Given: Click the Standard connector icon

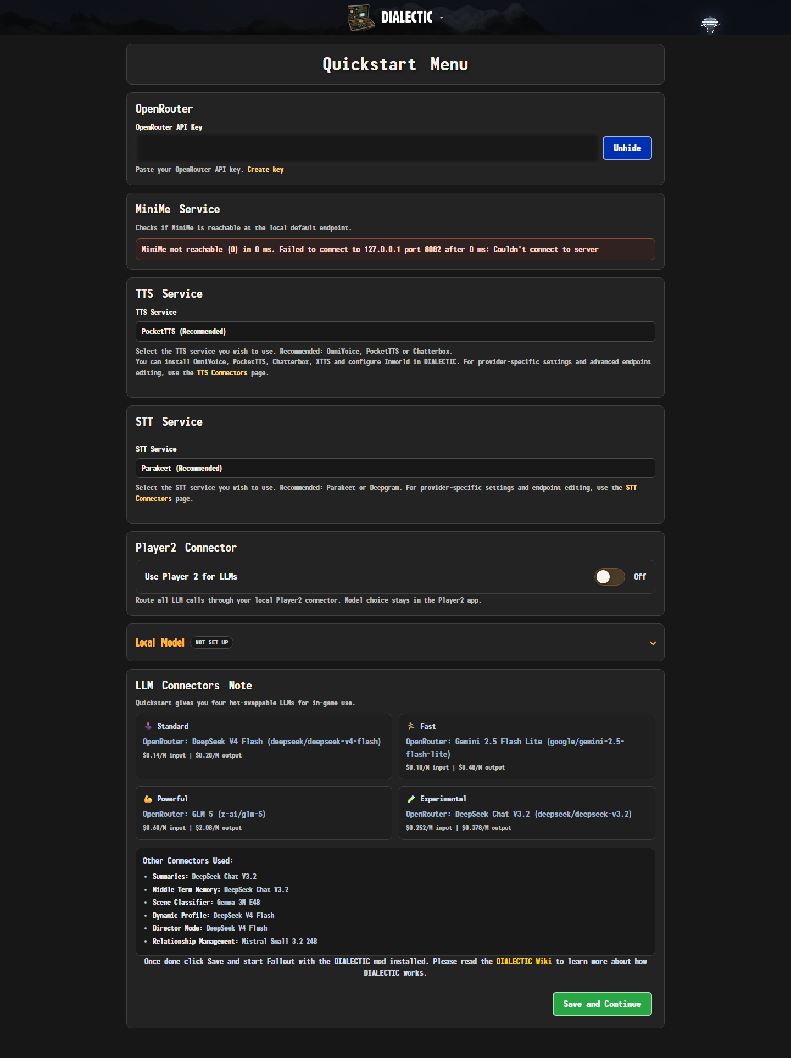Looking at the screenshot, I should point(148,726).
